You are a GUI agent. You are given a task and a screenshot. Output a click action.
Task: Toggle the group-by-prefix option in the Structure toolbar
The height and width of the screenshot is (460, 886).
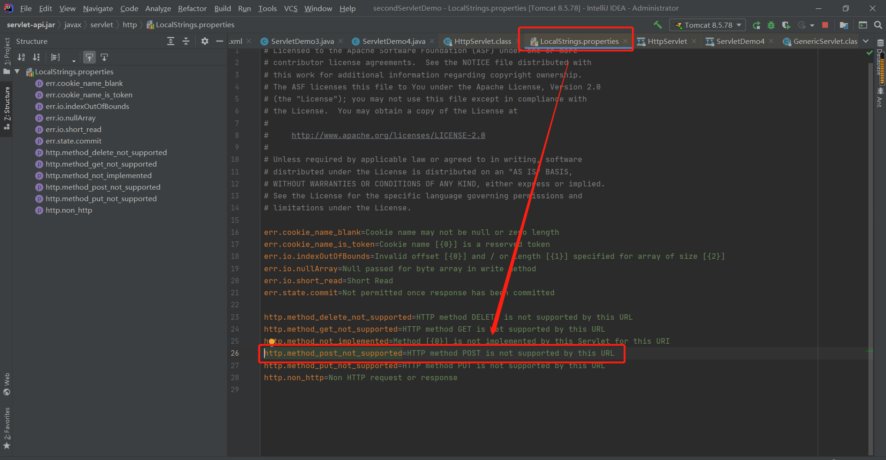pos(55,57)
